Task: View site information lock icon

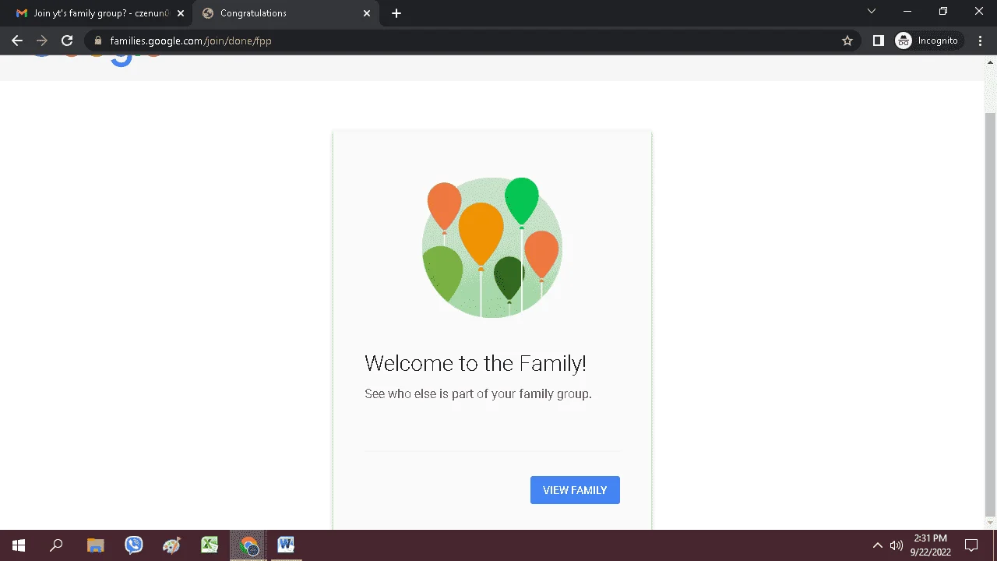Action: tap(98, 41)
